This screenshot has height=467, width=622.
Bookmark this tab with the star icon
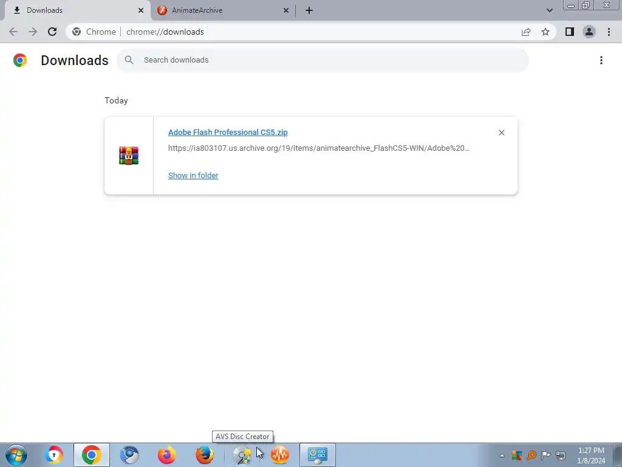coord(545,32)
